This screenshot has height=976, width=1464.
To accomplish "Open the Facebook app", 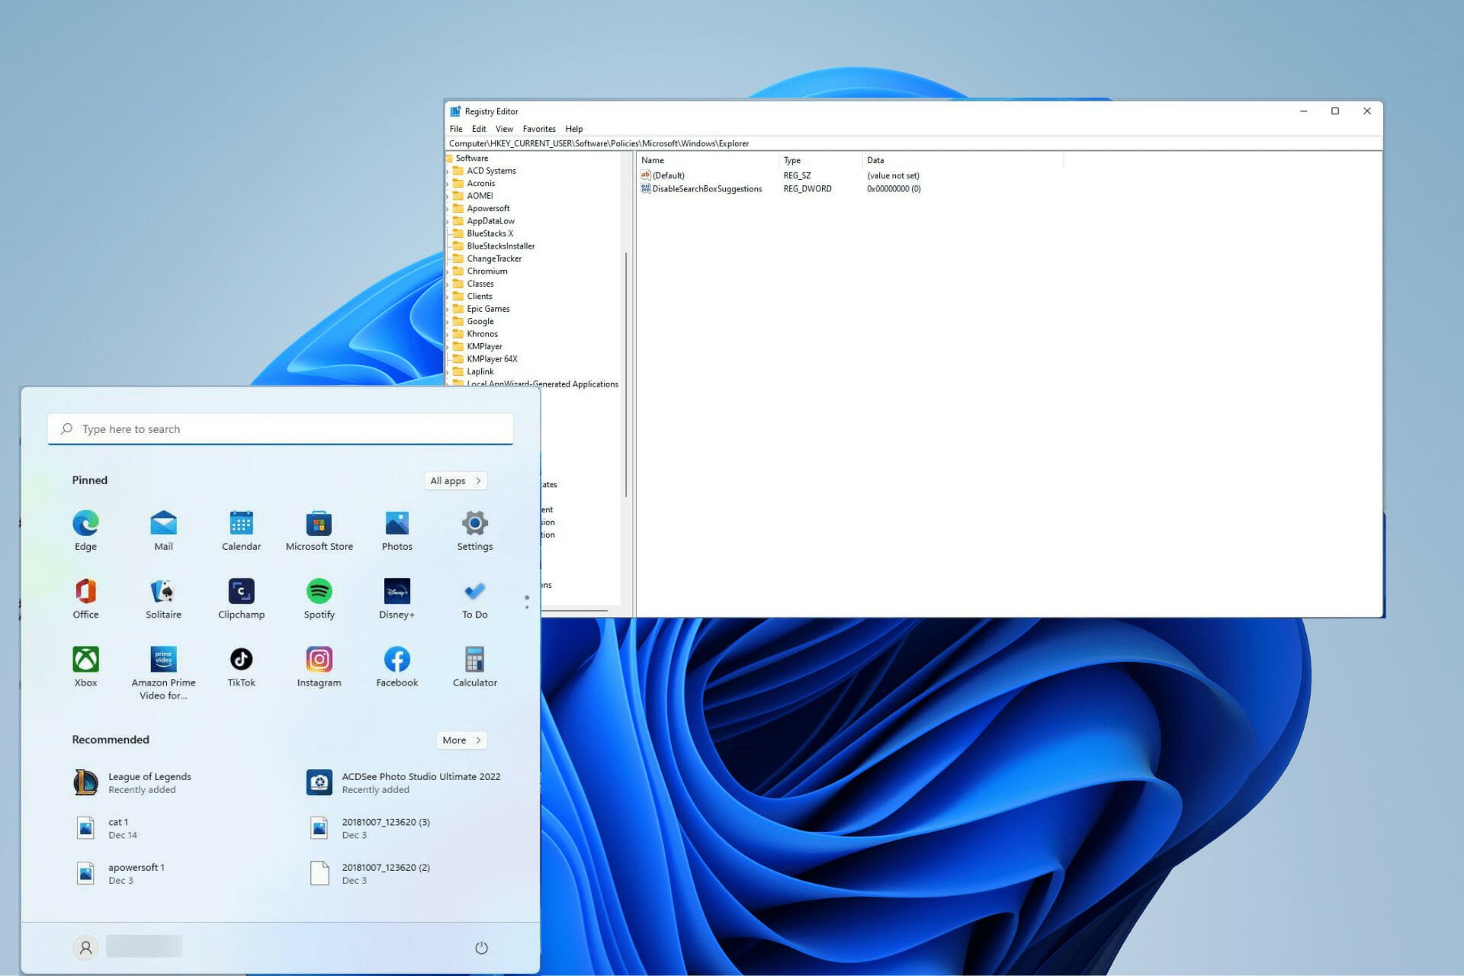I will (396, 667).
